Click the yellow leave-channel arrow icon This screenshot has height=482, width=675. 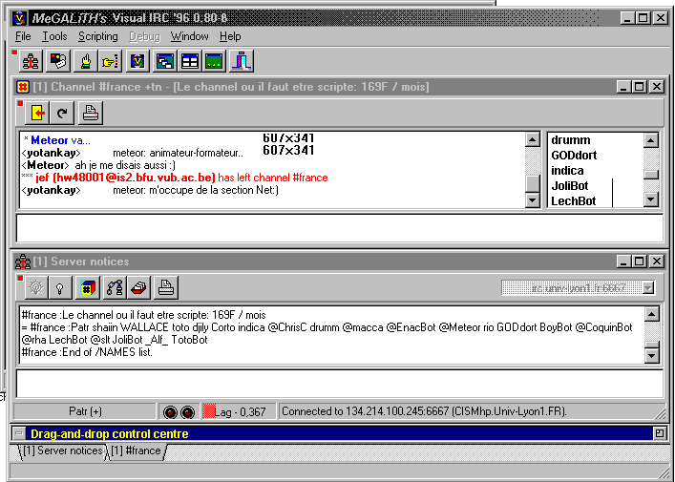(37, 113)
